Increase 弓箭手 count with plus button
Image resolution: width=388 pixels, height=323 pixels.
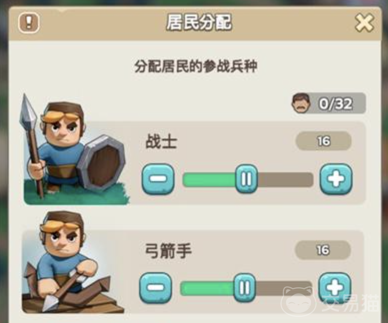point(335,288)
